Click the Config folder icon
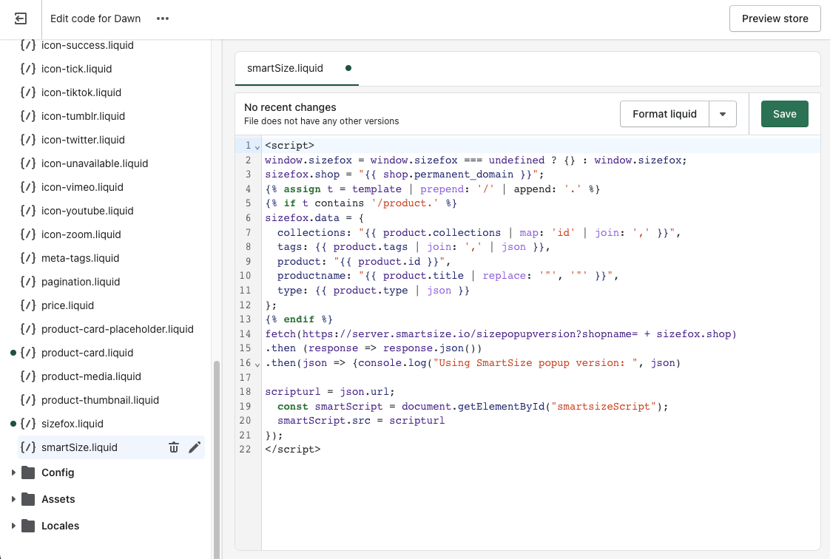This screenshot has width=830, height=559. 28,472
